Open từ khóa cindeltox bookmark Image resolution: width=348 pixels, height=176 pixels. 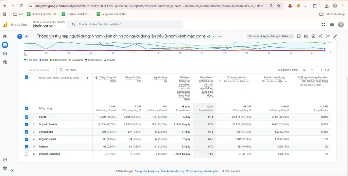(76, 14)
